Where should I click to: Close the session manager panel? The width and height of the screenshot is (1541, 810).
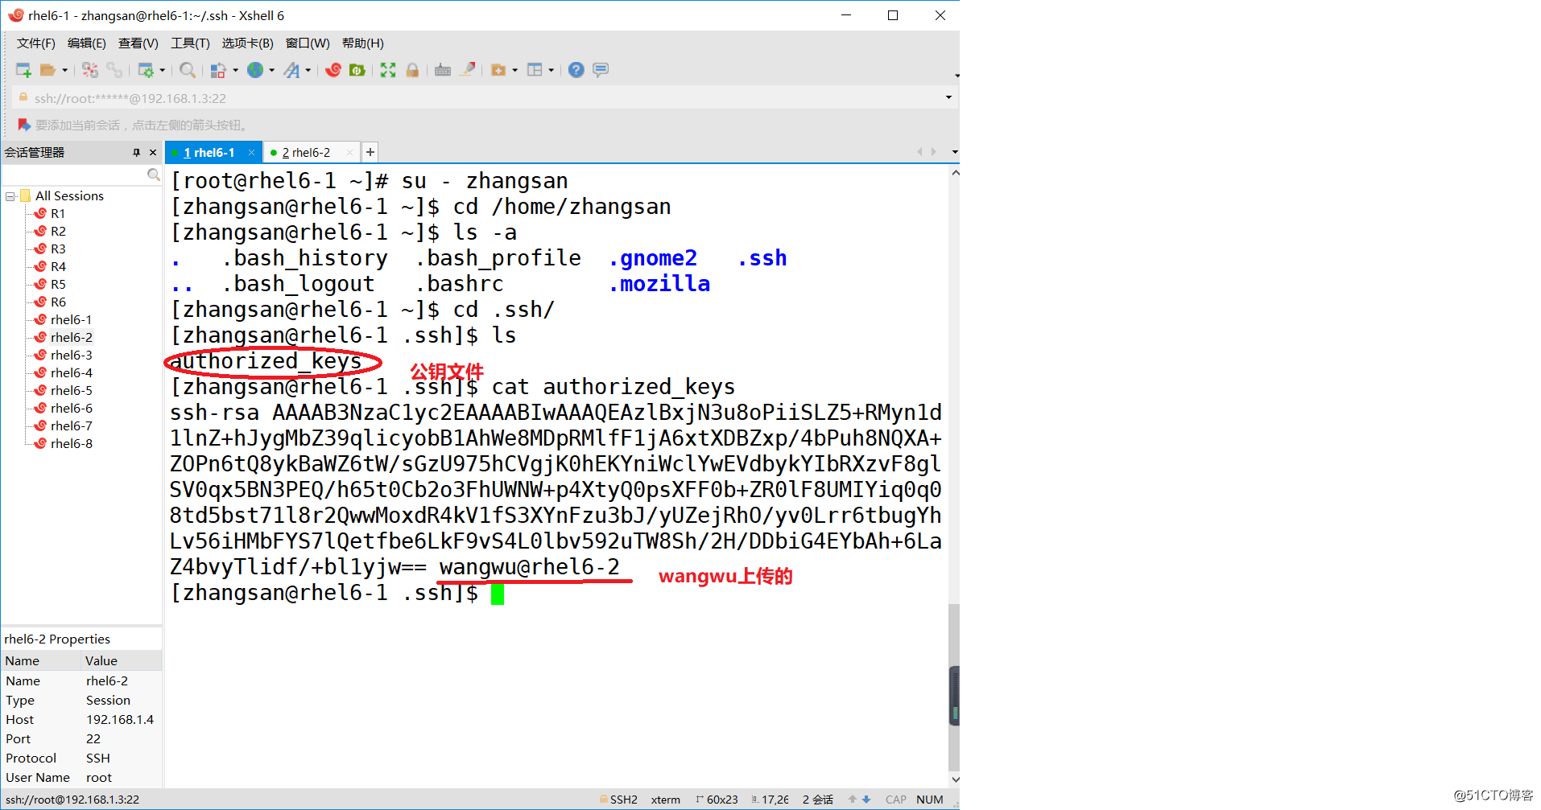[153, 152]
